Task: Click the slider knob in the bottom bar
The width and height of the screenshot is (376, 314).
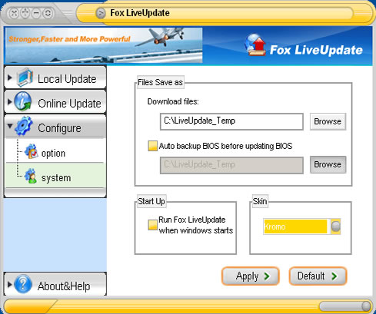Action: (x=366, y=306)
